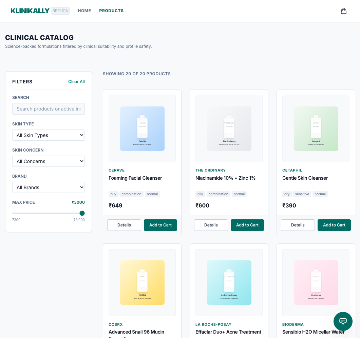Screen dimensions: 360x338
Task: Click the ₹3000 max price value
Action: pyautogui.click(x=78, y=202)
